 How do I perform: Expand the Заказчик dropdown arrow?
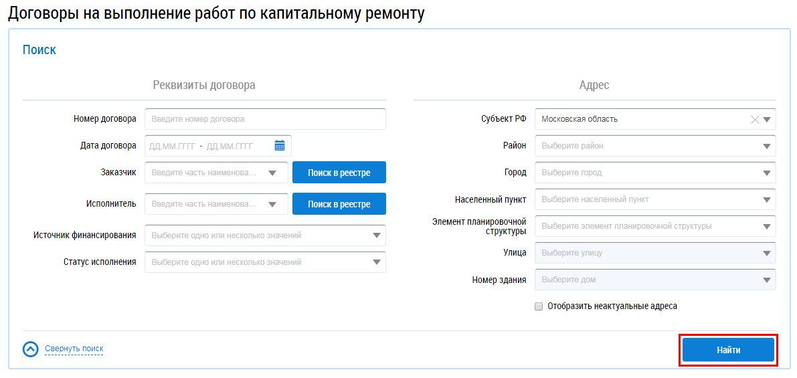coord(272,173)
